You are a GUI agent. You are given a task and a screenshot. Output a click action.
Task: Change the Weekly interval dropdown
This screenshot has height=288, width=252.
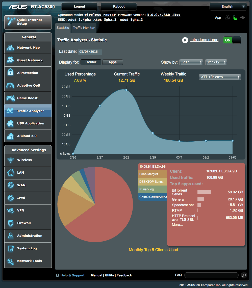click(216, 62)
